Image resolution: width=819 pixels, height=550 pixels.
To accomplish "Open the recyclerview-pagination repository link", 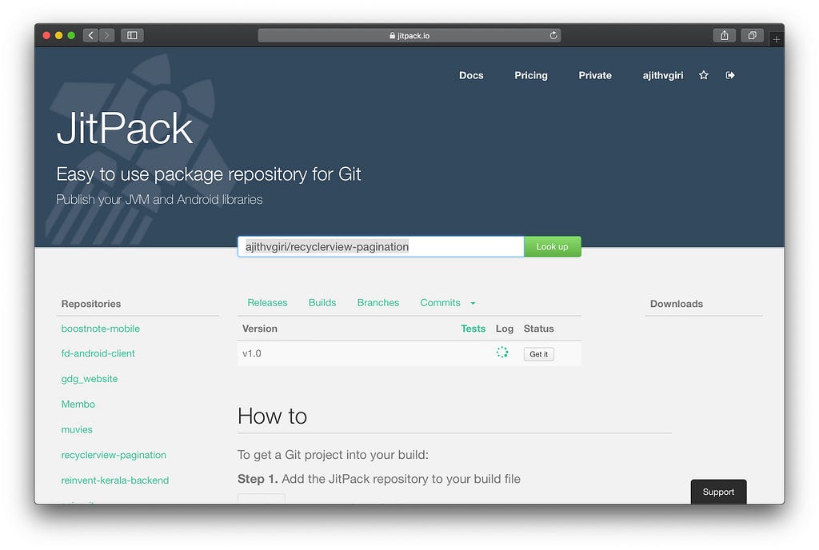I will click(x=114, y=455).
